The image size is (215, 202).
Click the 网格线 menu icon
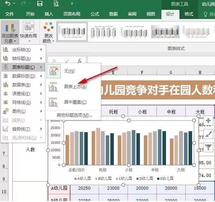click(6, 102)
